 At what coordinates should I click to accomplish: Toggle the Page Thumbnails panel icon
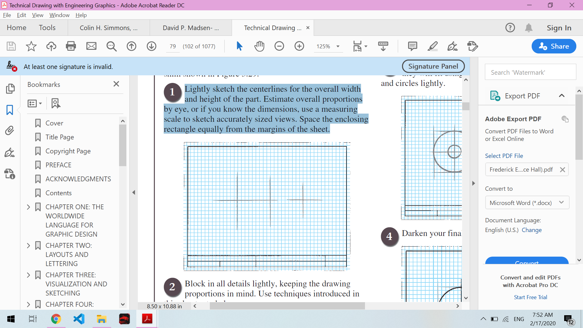[x=10, y=89]
